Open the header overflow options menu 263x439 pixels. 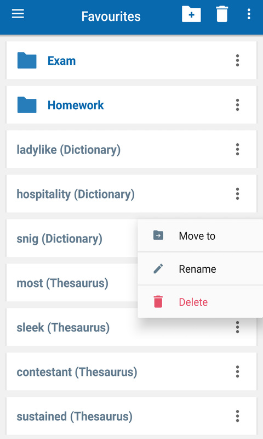pyautogui.click(x=249, y=14)
